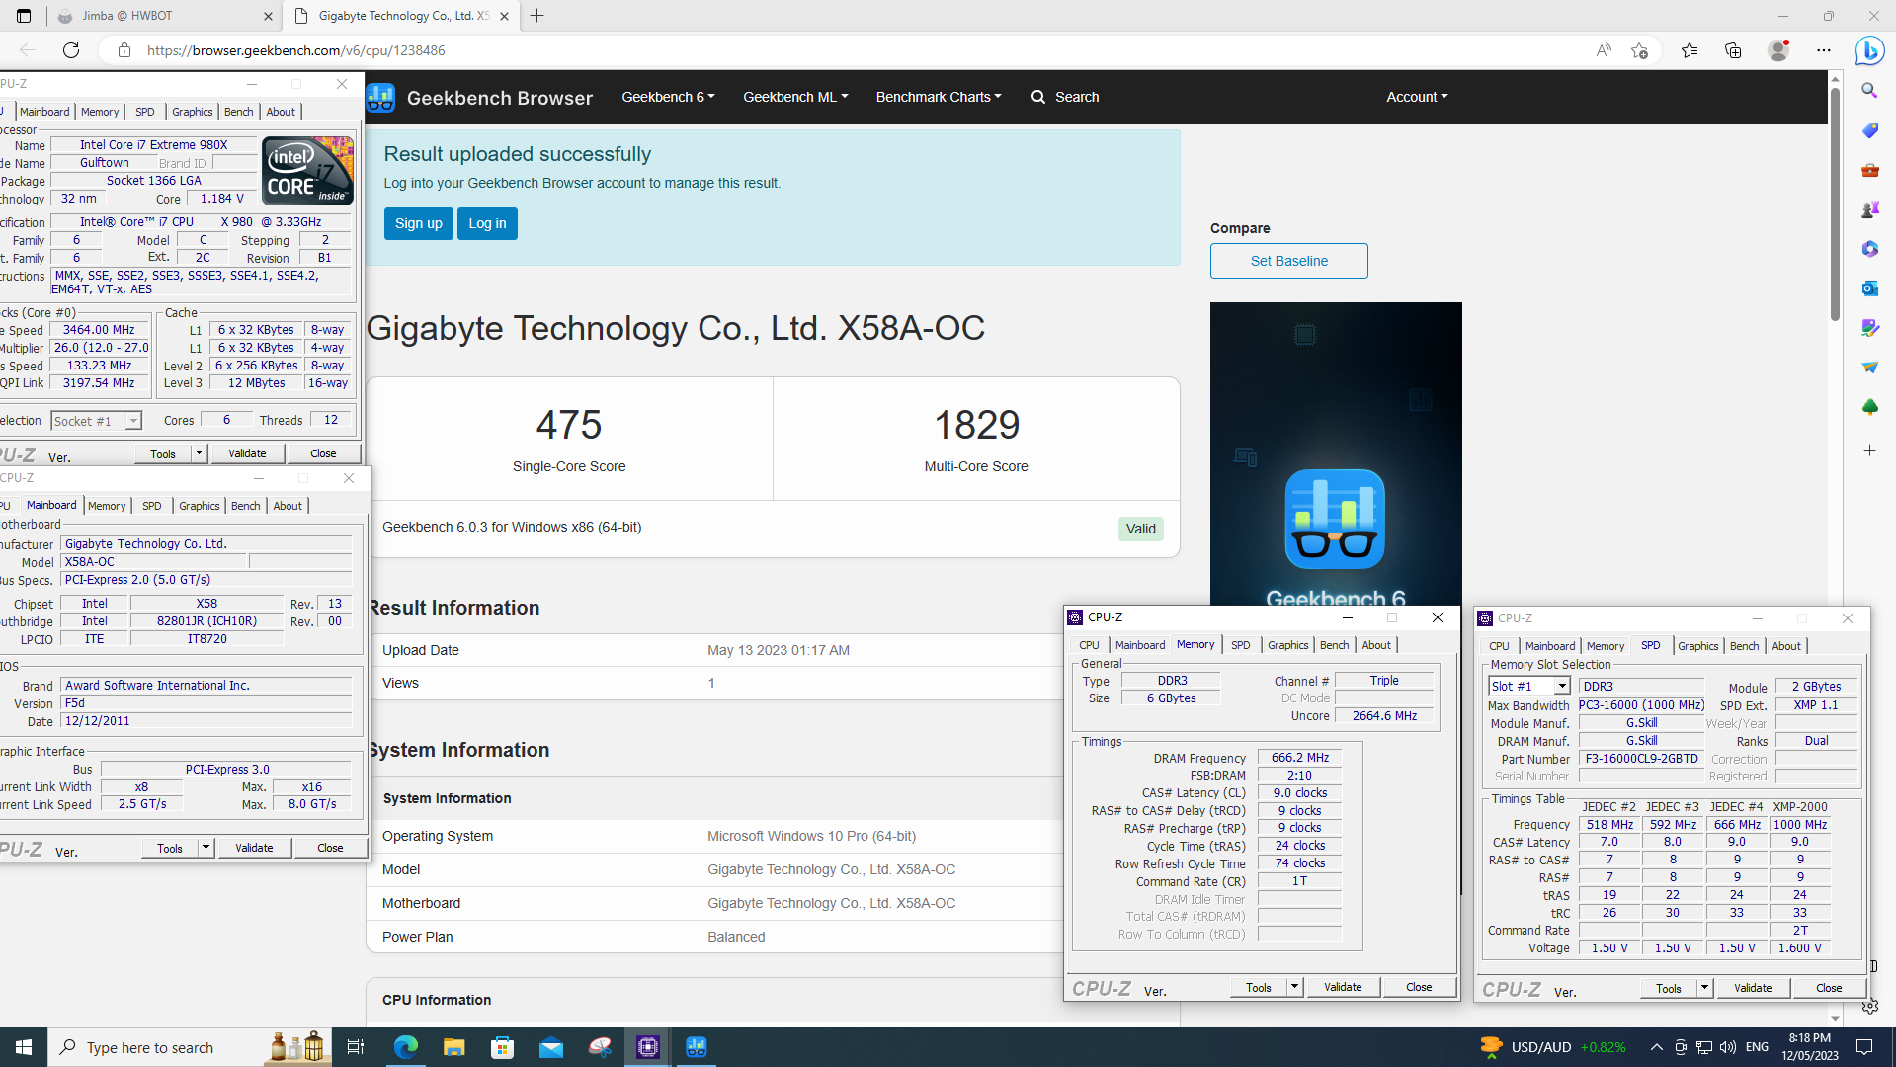The height and width of the screenshot is (1067, 1896).
Task: Close the Gigabyte Technology browser tab
Action: (505, 16)
